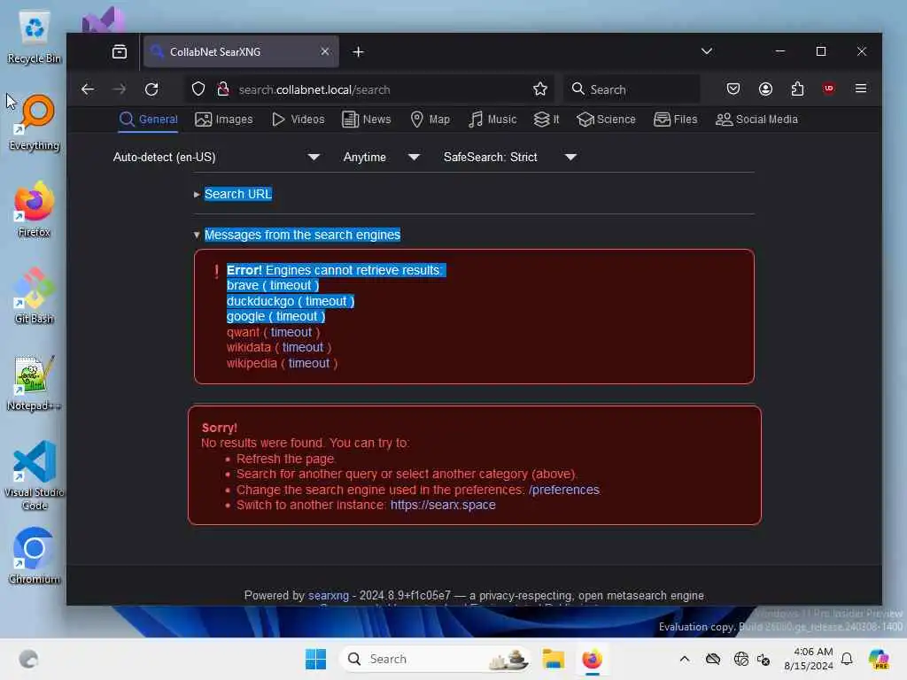Click the /preferences link
The width and height of the screenshot is (907, 680).
coord(564,490)
